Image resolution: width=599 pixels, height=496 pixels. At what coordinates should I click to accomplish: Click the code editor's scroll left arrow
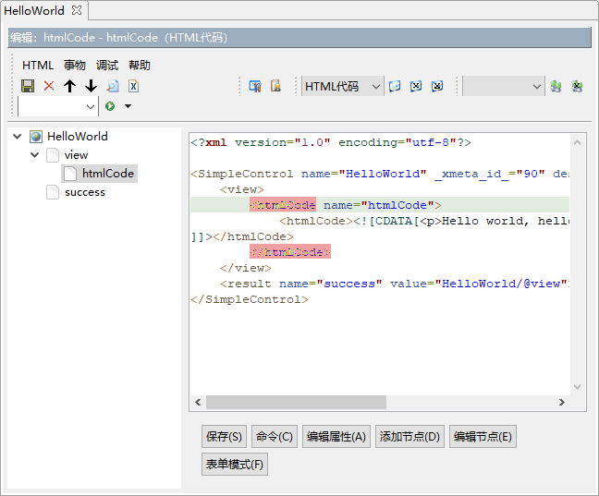198,402
